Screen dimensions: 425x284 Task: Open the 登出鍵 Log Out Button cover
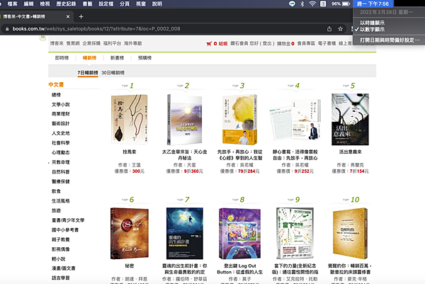[x=240, y=233]
